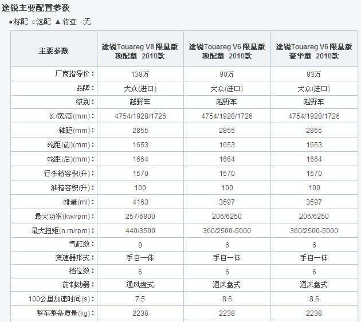Click the 257/6800 power cell
361x322 pixels.
(x=140, y=217)
